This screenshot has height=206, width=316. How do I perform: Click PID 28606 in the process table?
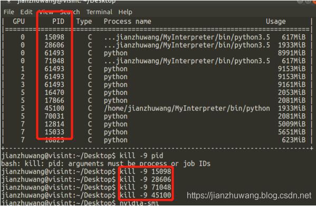tap(54, 45)
